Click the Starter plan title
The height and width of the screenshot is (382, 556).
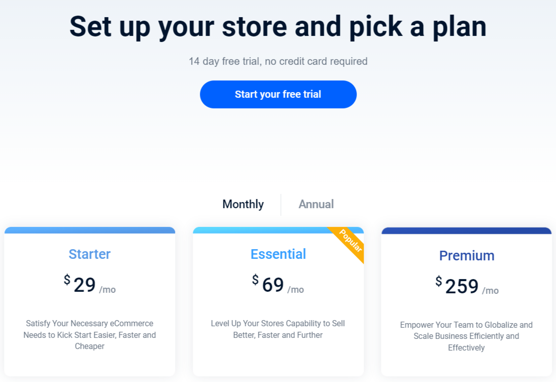pyautogui.click(x=90, y=254)
